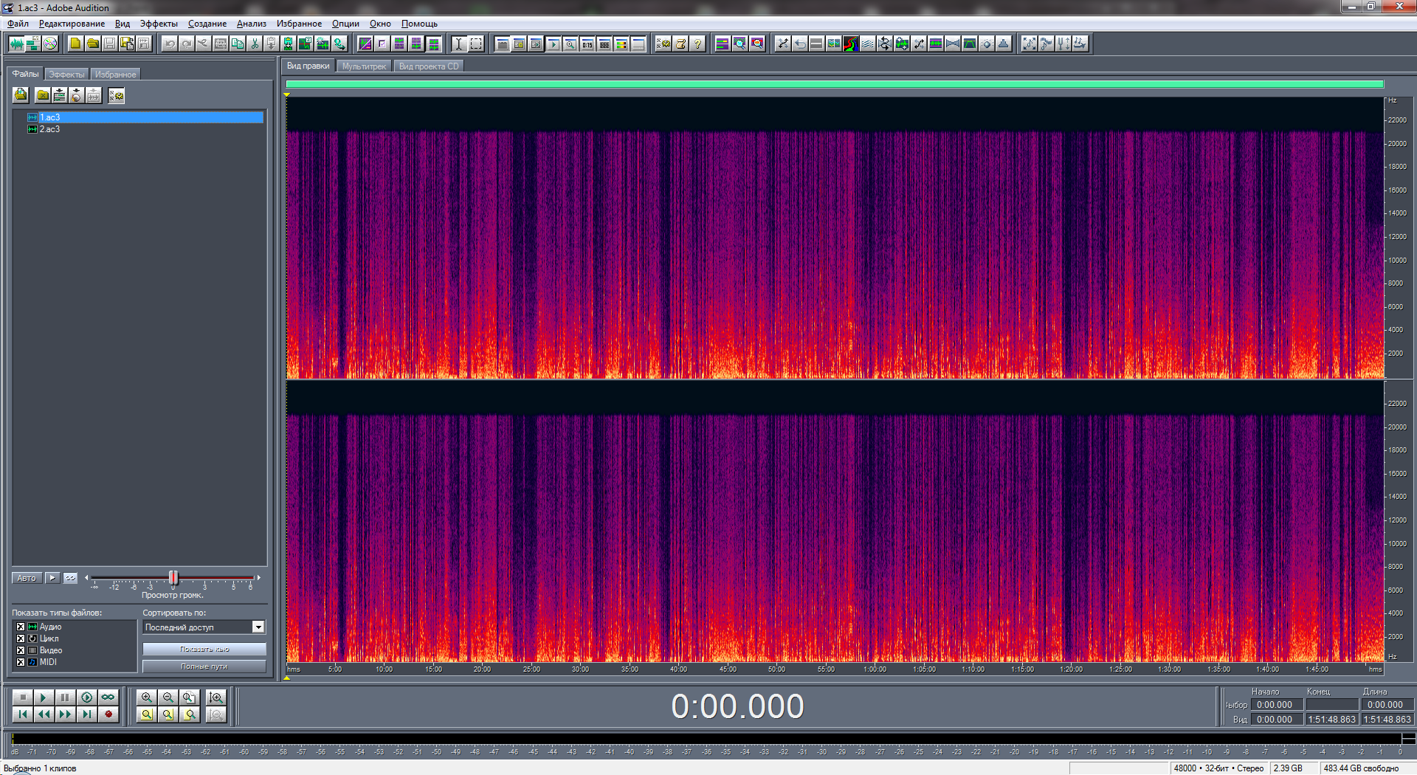Open the Анализ menu

click(x=252, y=24)
